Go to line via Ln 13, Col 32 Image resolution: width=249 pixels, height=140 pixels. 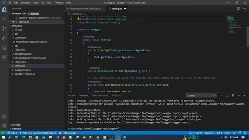click(195, 133)
